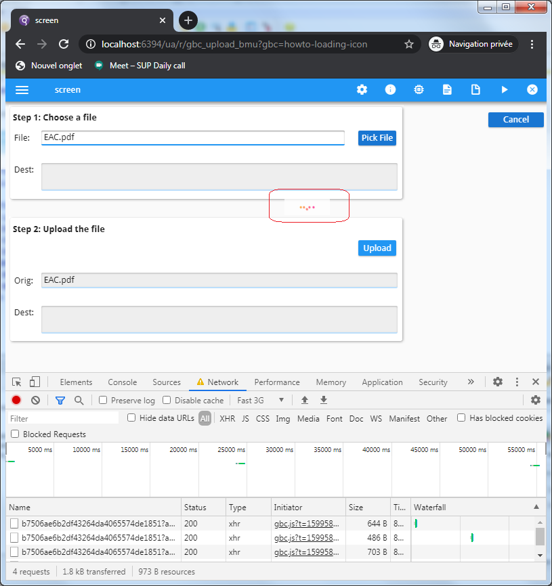
Task: Enable the Preserve log checkbox
Action: coord(103,401)
